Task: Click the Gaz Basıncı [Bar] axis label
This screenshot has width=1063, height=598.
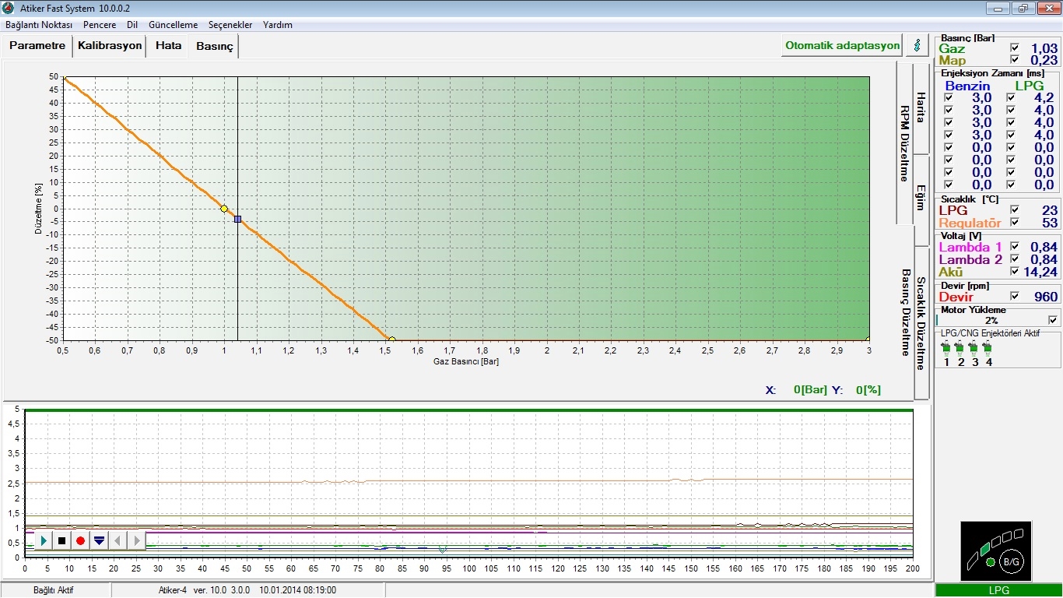Action: click(x=466, y=362)
